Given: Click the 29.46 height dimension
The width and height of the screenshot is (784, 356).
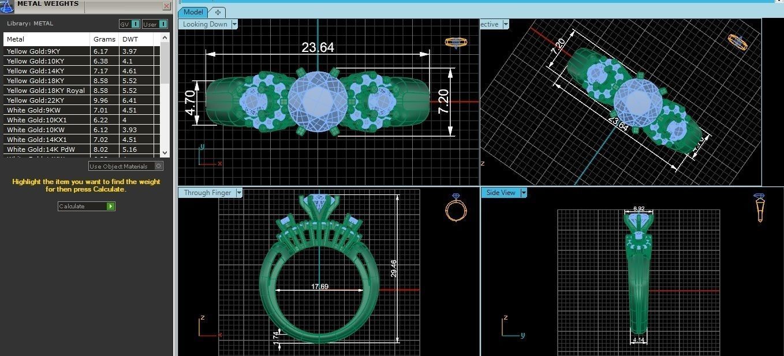Looking at the screenshot, I should [394, 268].
